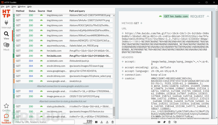Click the Method column header
This screenshot has width=218, height=125.
pos(20,11)
